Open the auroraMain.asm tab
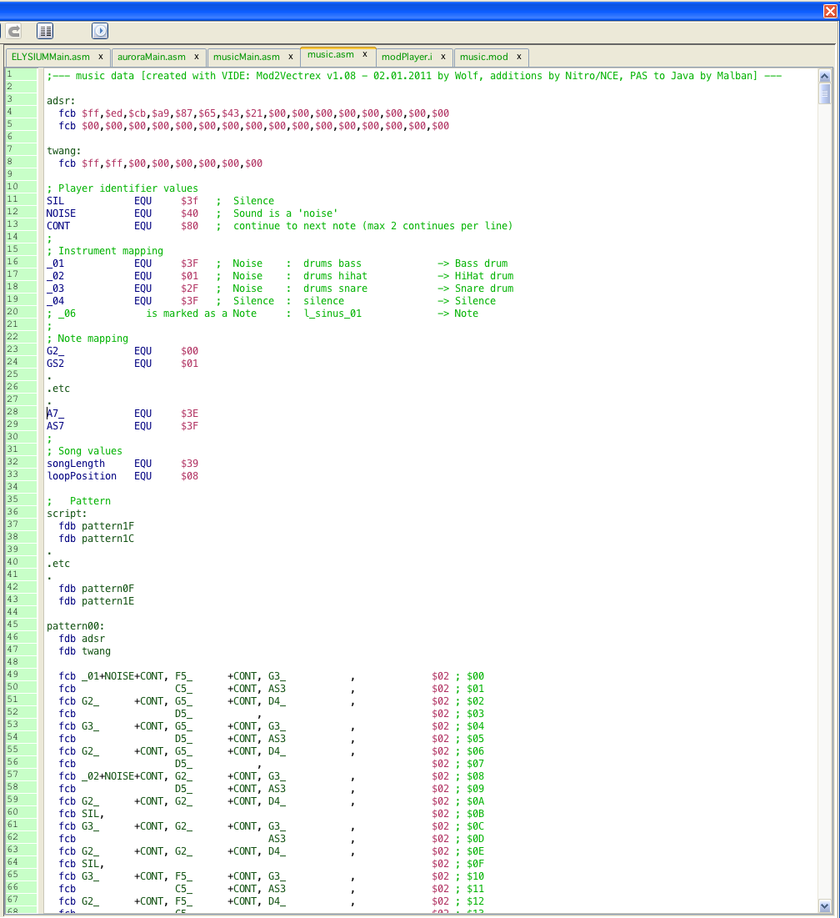This screenshot has width=840, height=918. [x=151, y=57]
